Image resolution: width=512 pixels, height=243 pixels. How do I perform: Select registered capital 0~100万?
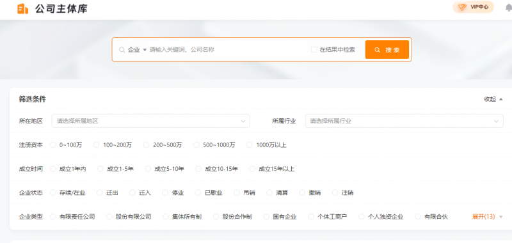tap(53, 145)
